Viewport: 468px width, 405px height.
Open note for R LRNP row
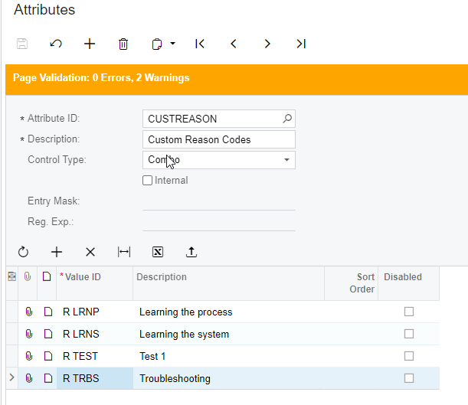pyautogui.click(x=48, y=312)
